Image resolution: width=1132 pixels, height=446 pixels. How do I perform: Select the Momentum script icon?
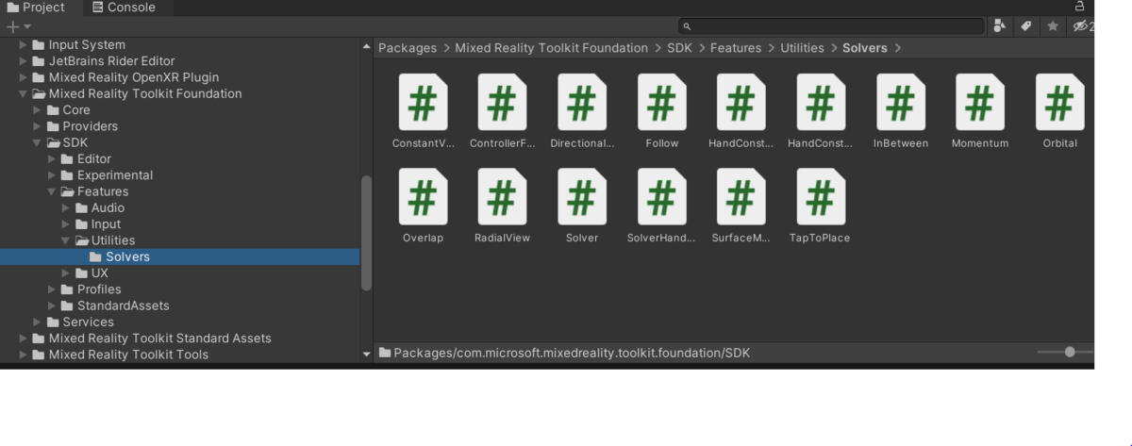point(980,102)
